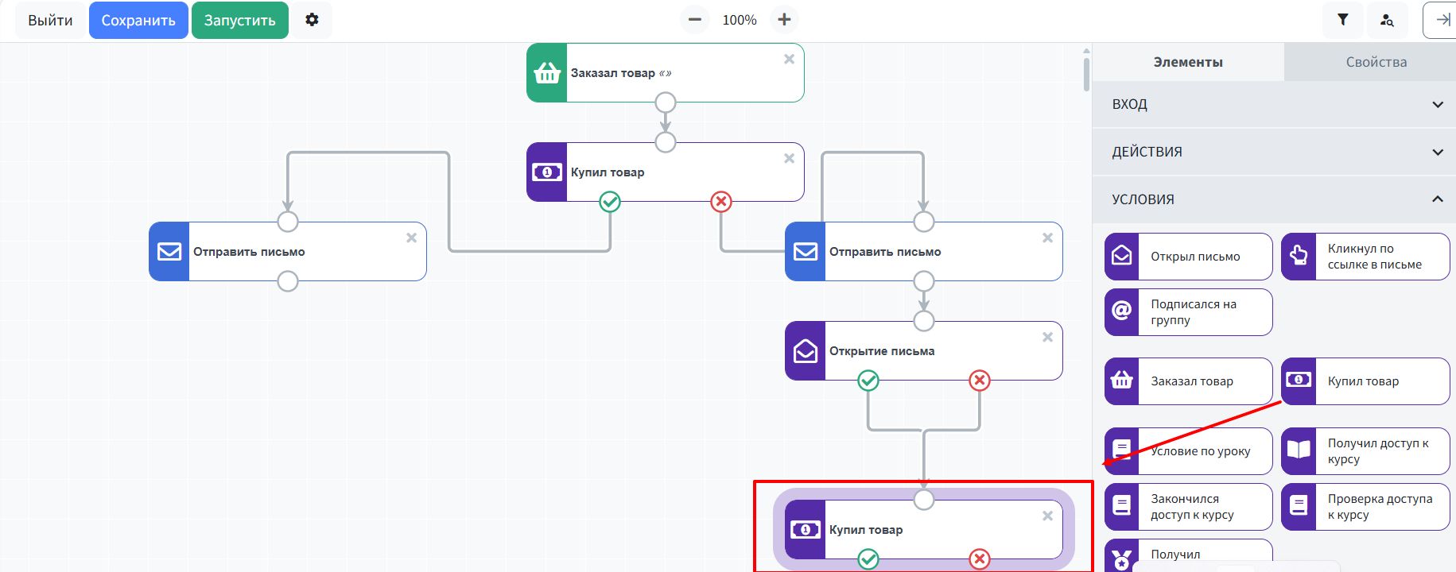This screenshot has height=572, width=1456.
Task: Save the funnel with Сохранить
Action: point(138,21)
